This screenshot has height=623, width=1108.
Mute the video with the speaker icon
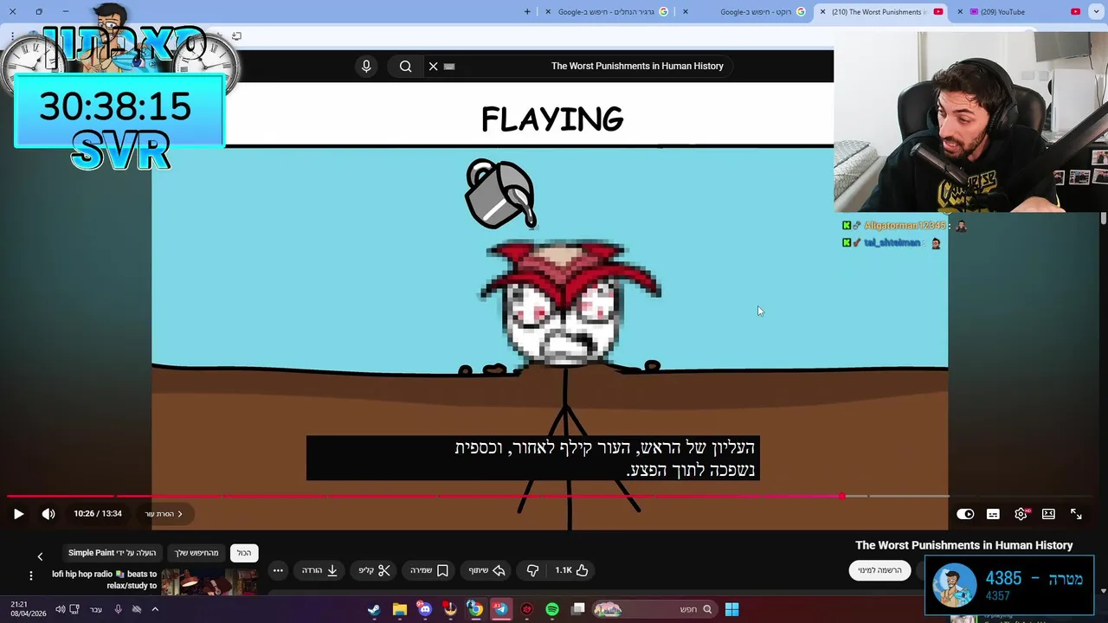(48, 514)
